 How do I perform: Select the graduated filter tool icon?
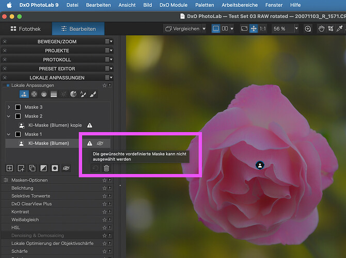coord(54,94)
